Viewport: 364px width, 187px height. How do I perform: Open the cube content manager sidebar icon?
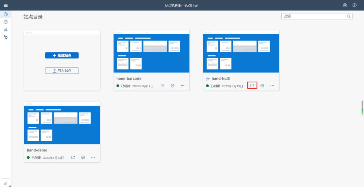click(6, 22)
